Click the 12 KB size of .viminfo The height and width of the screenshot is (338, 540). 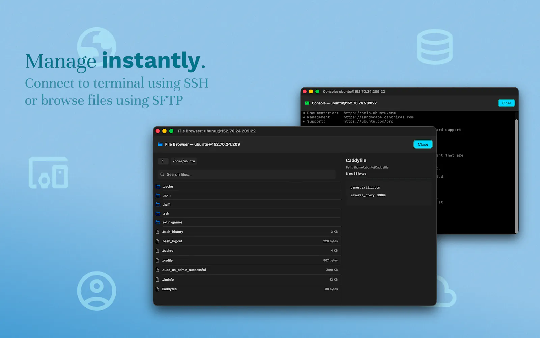point(333,280)
